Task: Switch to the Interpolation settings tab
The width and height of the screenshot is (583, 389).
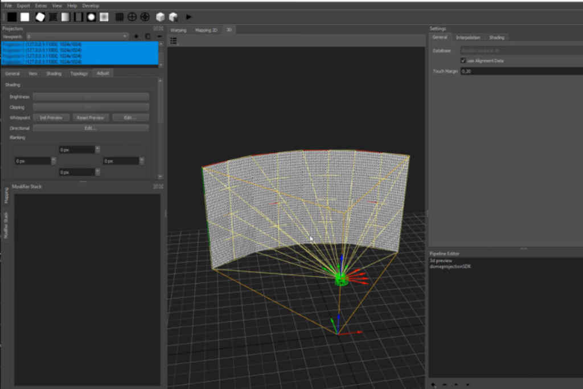Action: [468, 38]
